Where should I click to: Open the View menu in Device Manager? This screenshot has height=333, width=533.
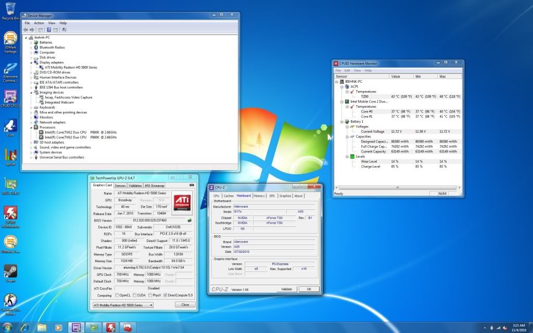pyautogui.click(x=52, y=23)
